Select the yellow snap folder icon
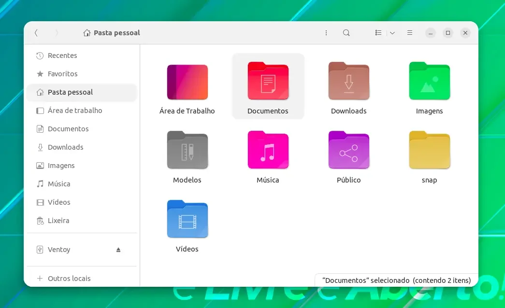The image size is (505, 308). pos(429,150)
